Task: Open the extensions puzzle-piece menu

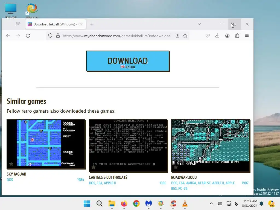Action: (237, 36)
